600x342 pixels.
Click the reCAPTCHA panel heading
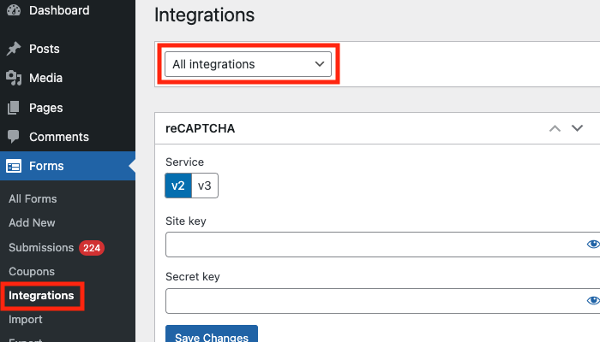point(200,128)
